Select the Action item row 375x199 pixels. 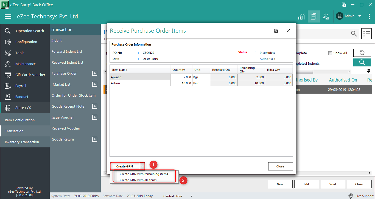tap(201, 83)
